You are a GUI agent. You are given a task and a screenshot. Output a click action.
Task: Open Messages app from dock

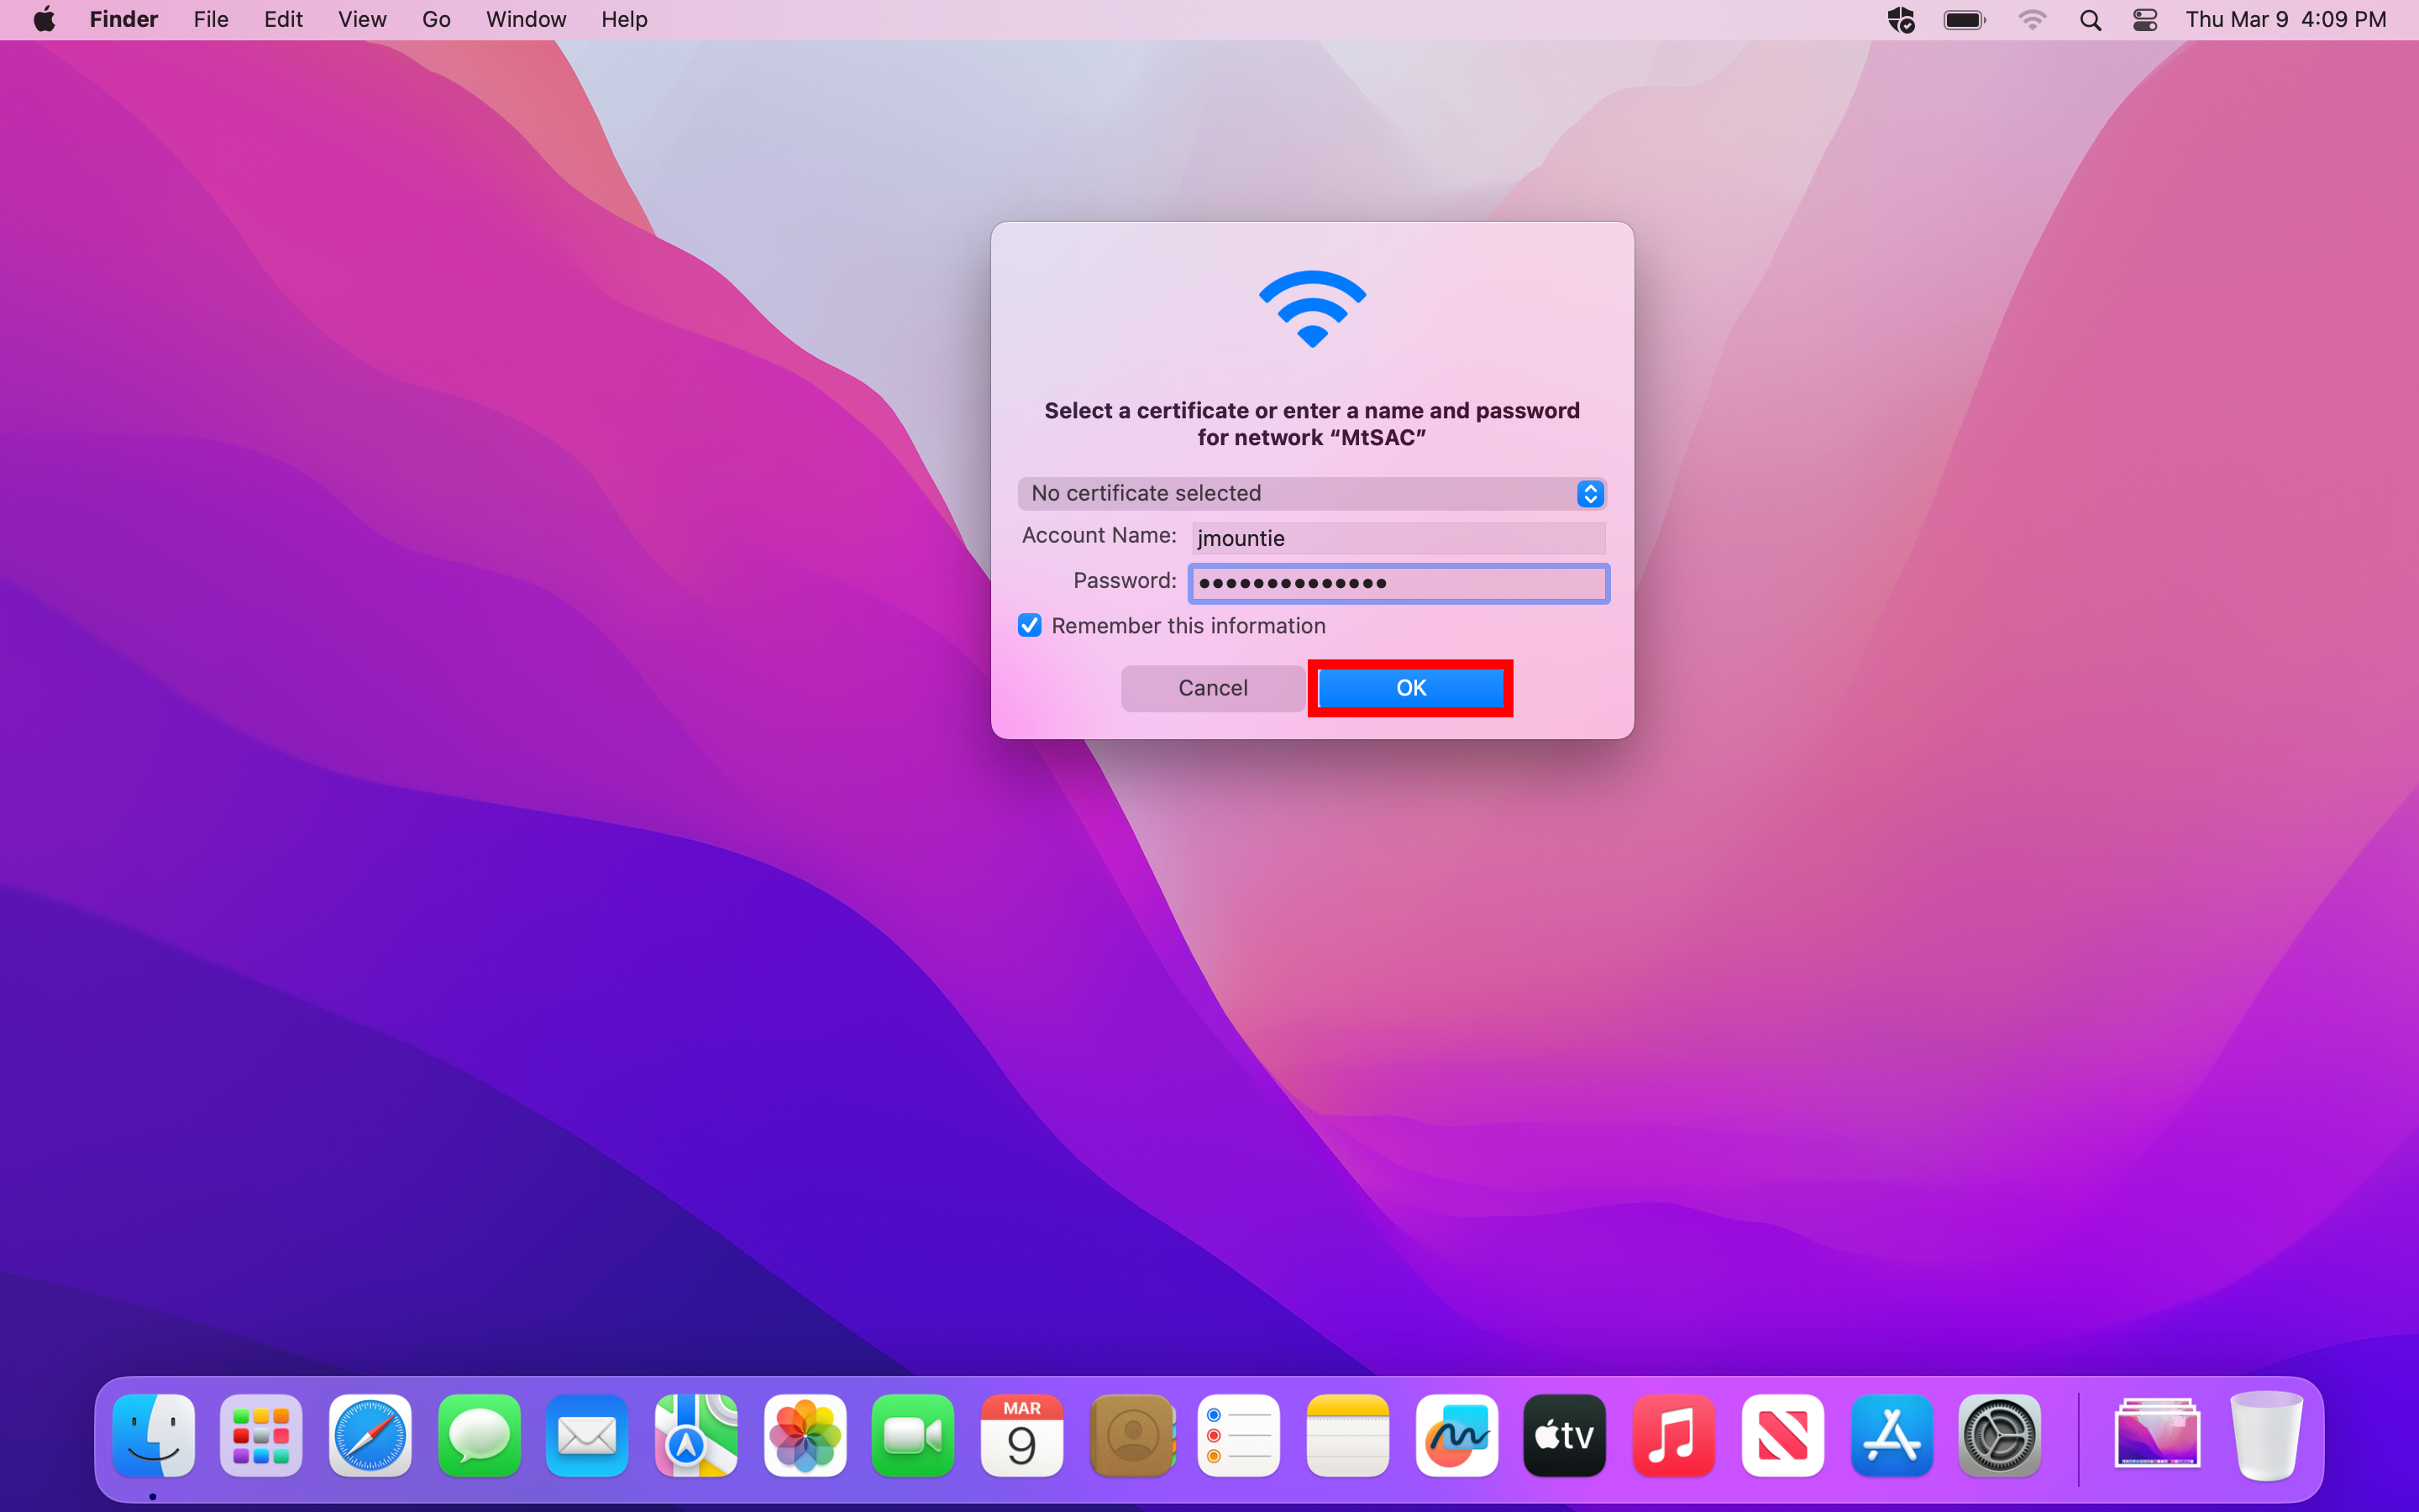click(x=479, y=1436)
